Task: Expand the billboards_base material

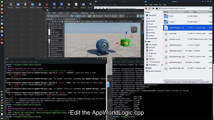Action: (47, 24)
